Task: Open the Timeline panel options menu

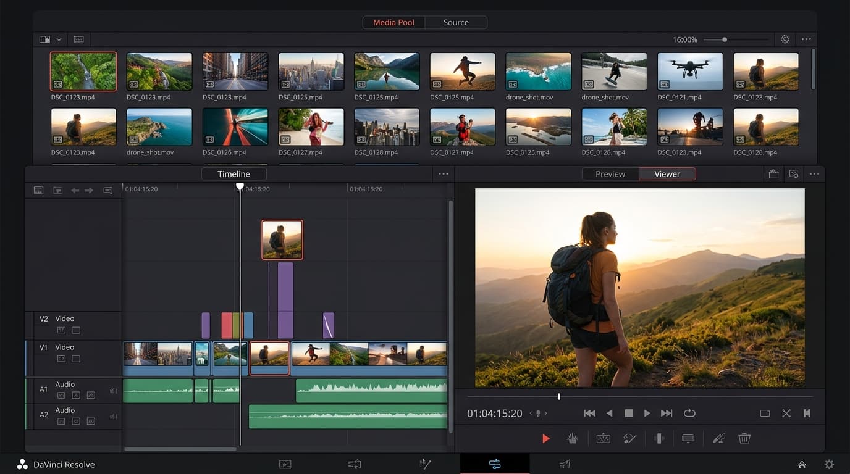Action: (443, 174)
